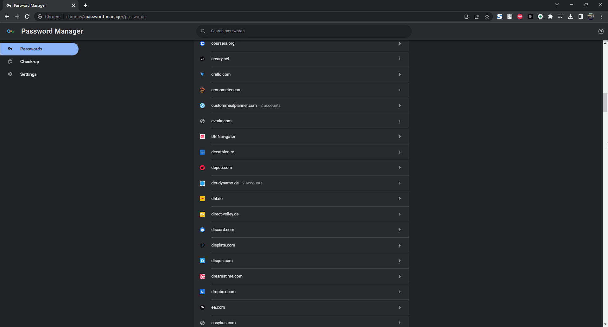Expand the decathlon.ro entry arrow
Image resolution: width=608 pixels, height=327 pixels.
400,152
